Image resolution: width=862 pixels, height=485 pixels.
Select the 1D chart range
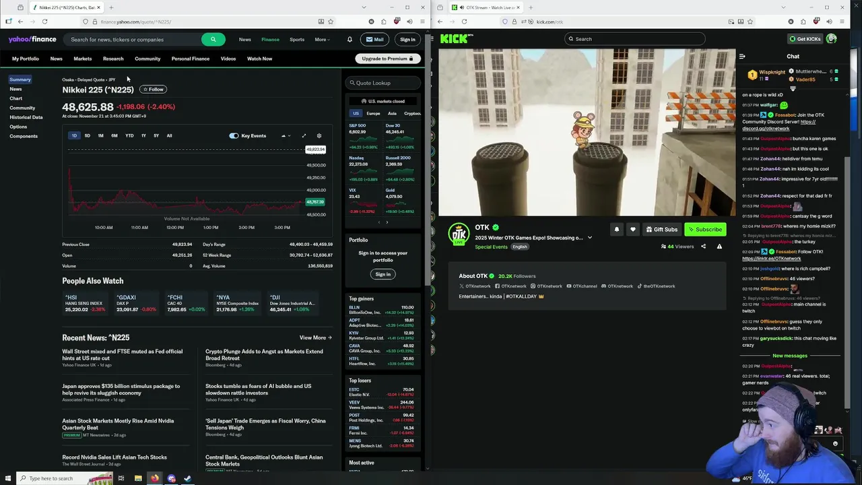coord(74,135)
